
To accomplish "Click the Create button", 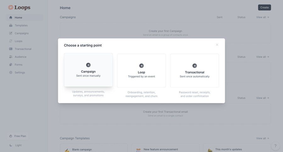I will click(264, 8).
